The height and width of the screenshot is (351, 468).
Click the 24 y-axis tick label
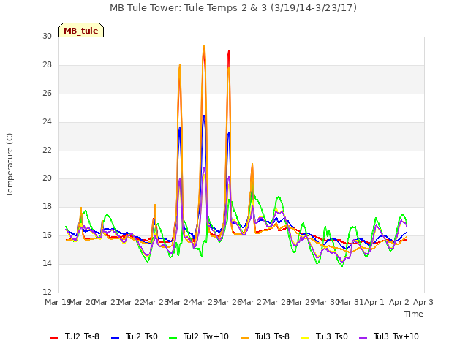[x=47, y=122]
